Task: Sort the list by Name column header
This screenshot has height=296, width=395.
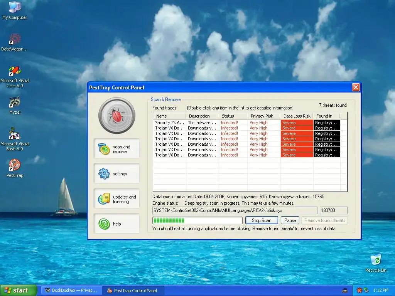Action: [169, 116]
